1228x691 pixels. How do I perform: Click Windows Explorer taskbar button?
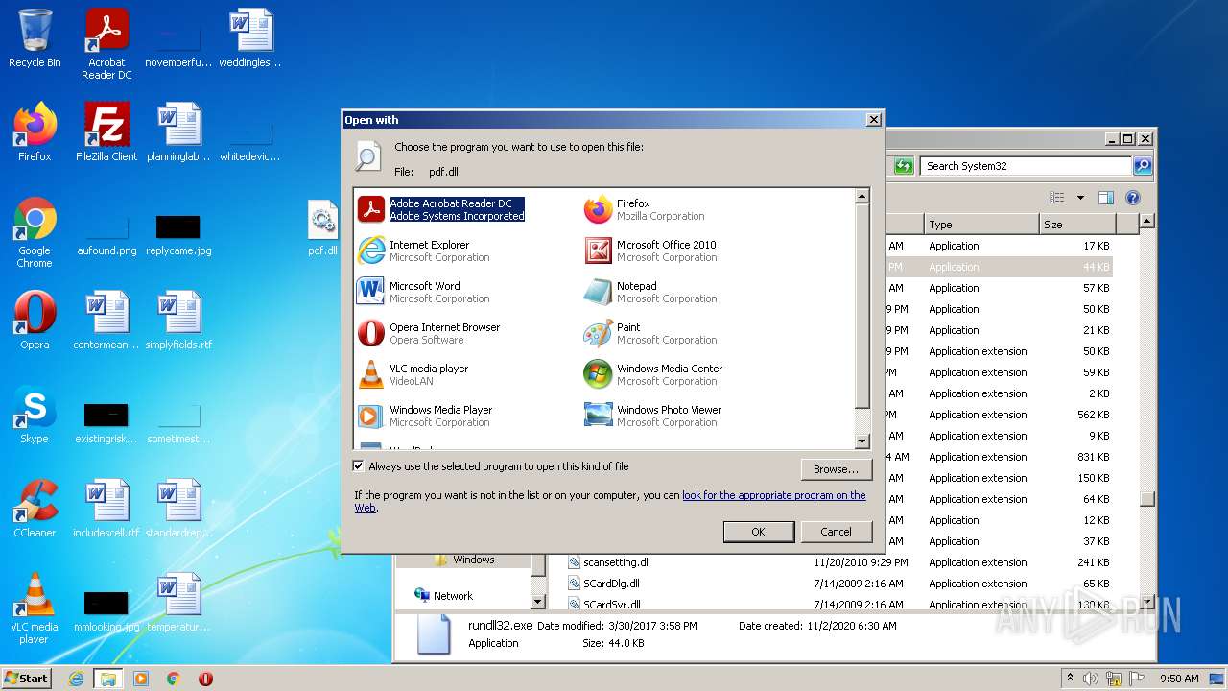tap(108, 679)
